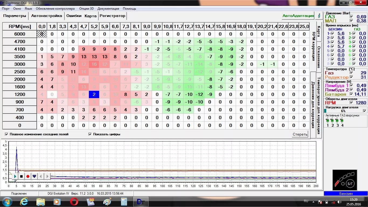Toggle the МАП pressure checkbox
Viewport: 368px width, 207px height.
click(x=351, y=21)
